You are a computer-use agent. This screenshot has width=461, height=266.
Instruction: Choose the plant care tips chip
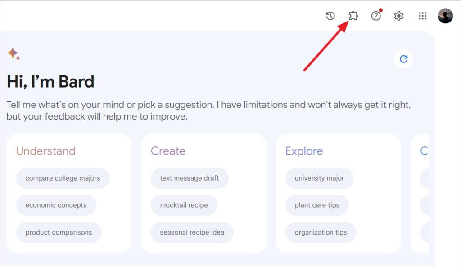pos(317,205)
